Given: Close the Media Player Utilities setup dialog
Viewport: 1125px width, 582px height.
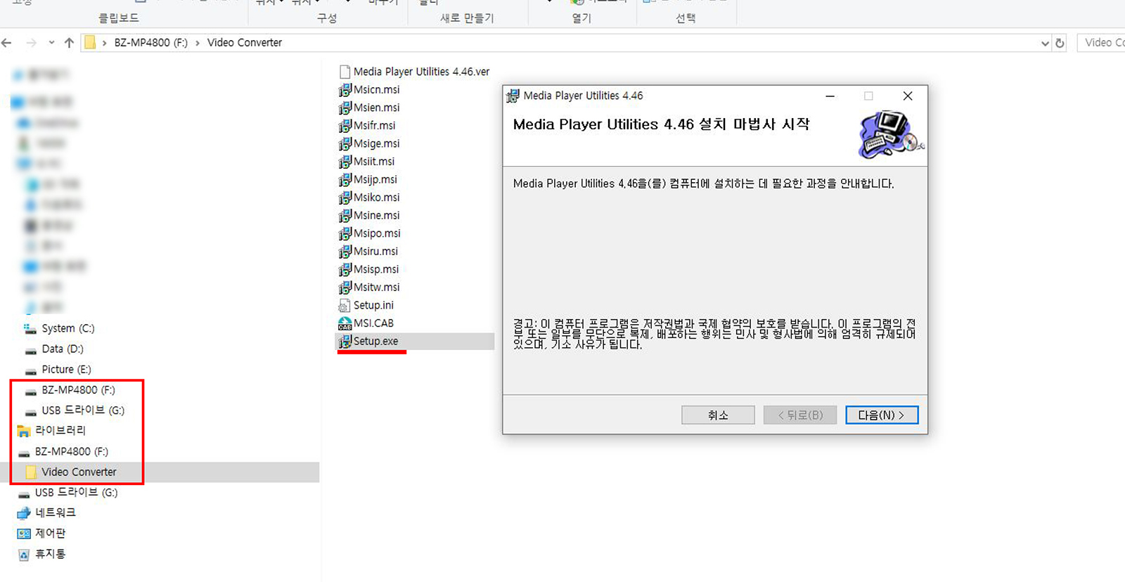Looking at the screenshot, I should pos(908,96).
